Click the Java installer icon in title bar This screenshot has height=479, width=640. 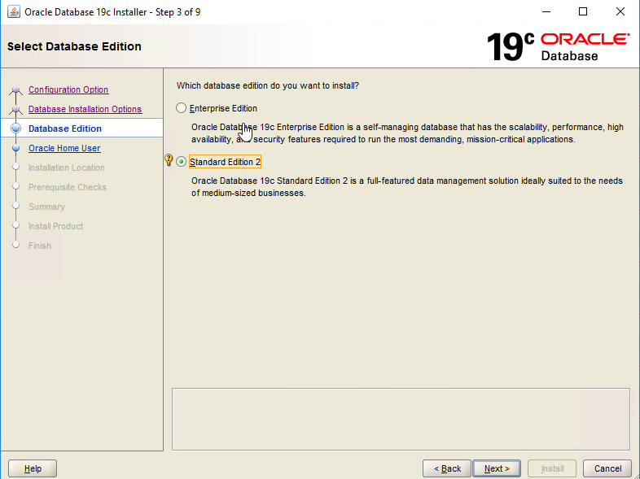(x=14, y=12)
